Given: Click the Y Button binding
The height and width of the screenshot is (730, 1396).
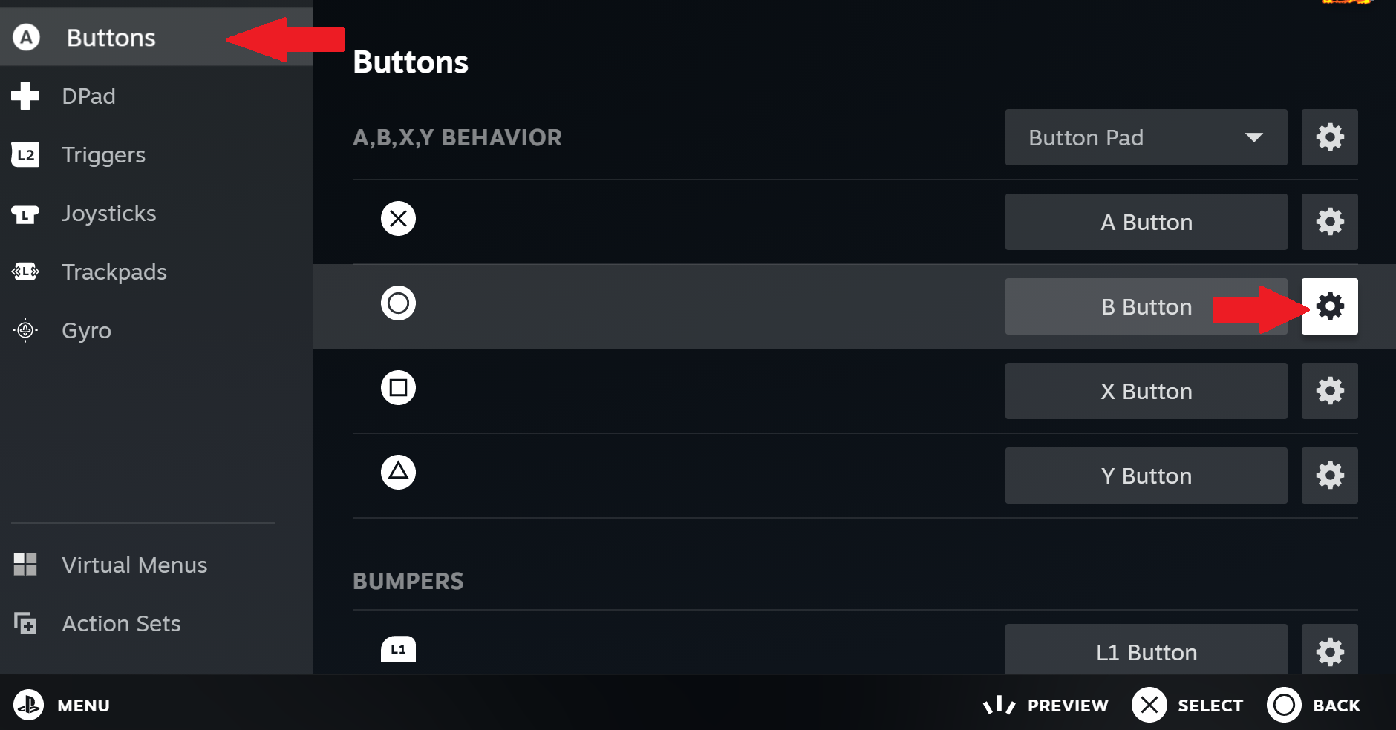Looking at the screenshot, I should click(1146, 476).
